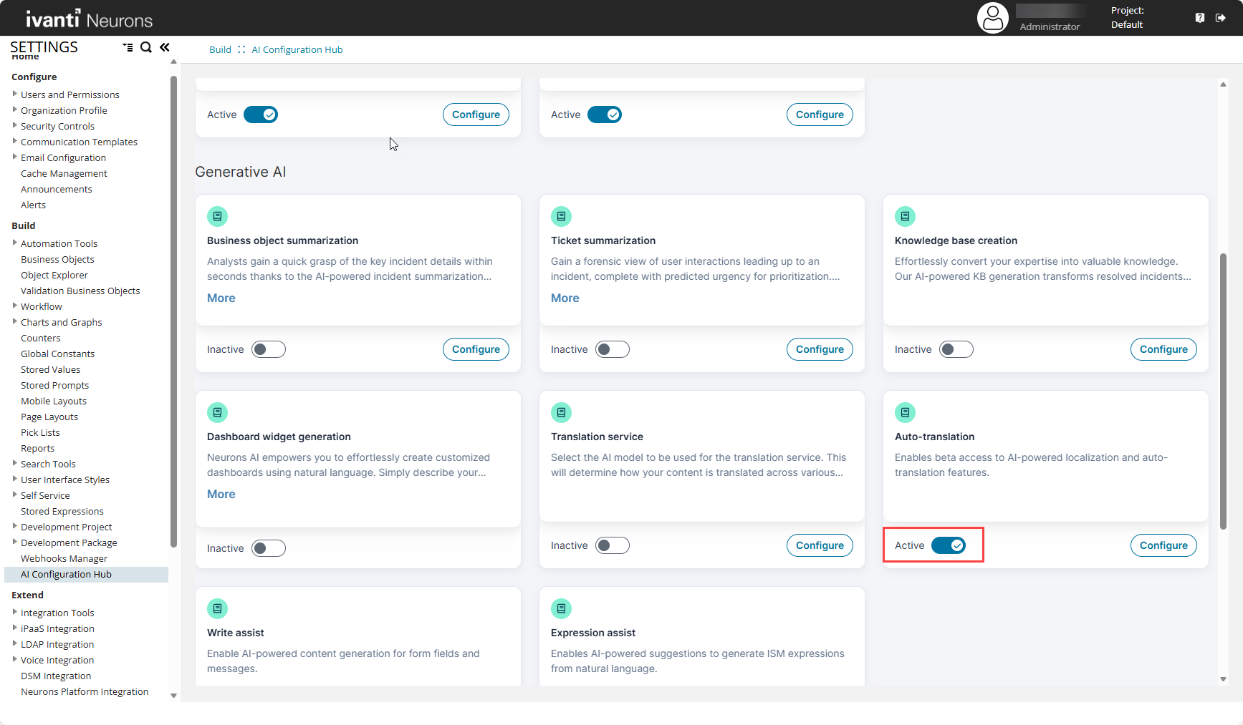Configure the Translation service
The height and width of the screenshot is (725, 1243).
[x=820, y=545]
